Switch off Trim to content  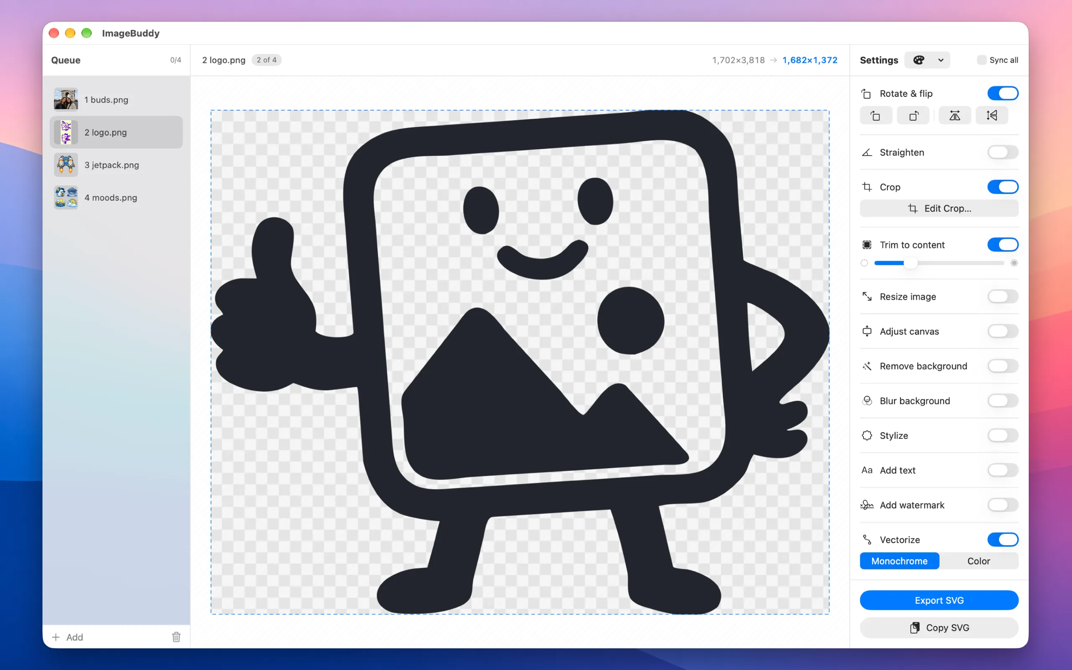coord(1002,245)
